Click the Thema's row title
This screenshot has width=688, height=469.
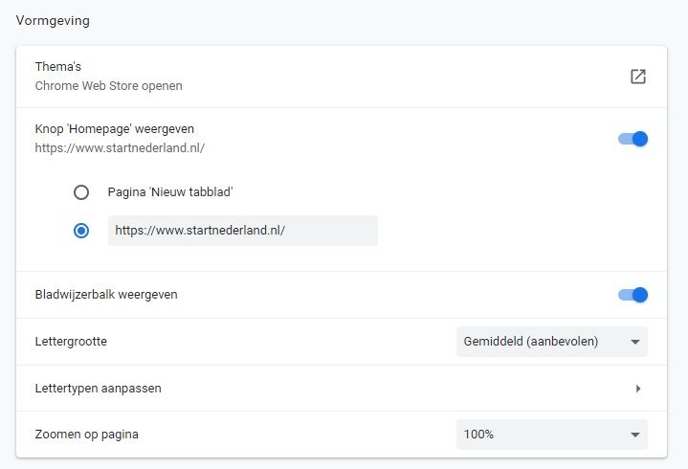(58, 67)
